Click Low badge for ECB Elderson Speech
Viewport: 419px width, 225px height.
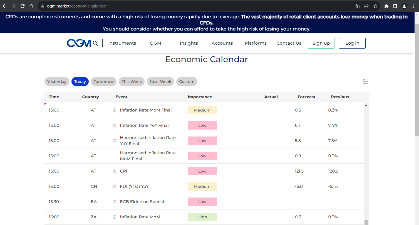tap(202, 202)
